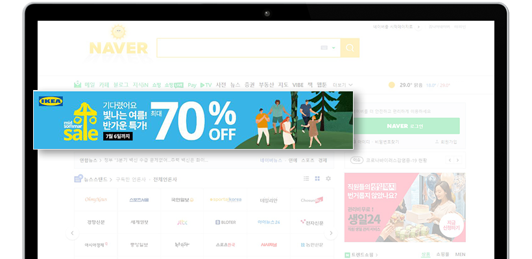Viewport: 532px width, 259px height.
Task: Click the green NAVER 로그인 button
Action: [404, 126]
